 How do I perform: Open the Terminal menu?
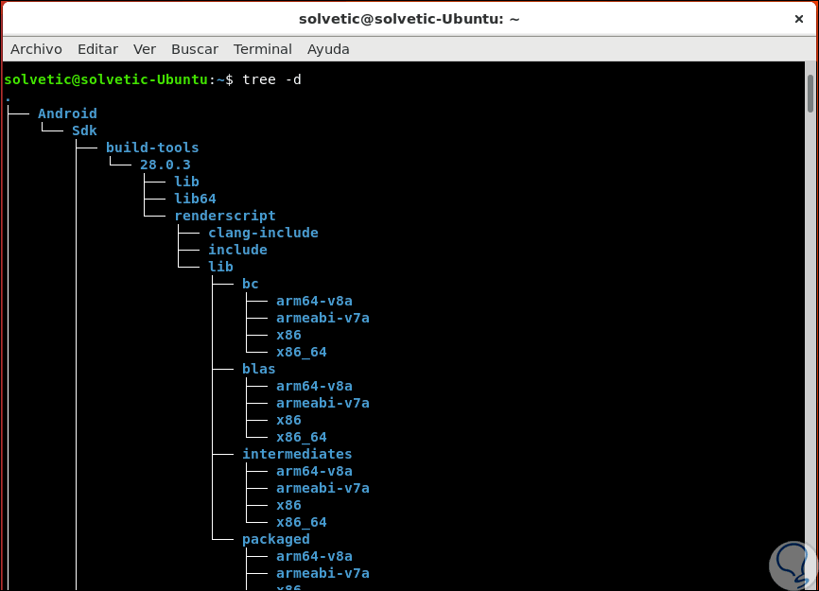pyautogui.click(x=263, y=49)
